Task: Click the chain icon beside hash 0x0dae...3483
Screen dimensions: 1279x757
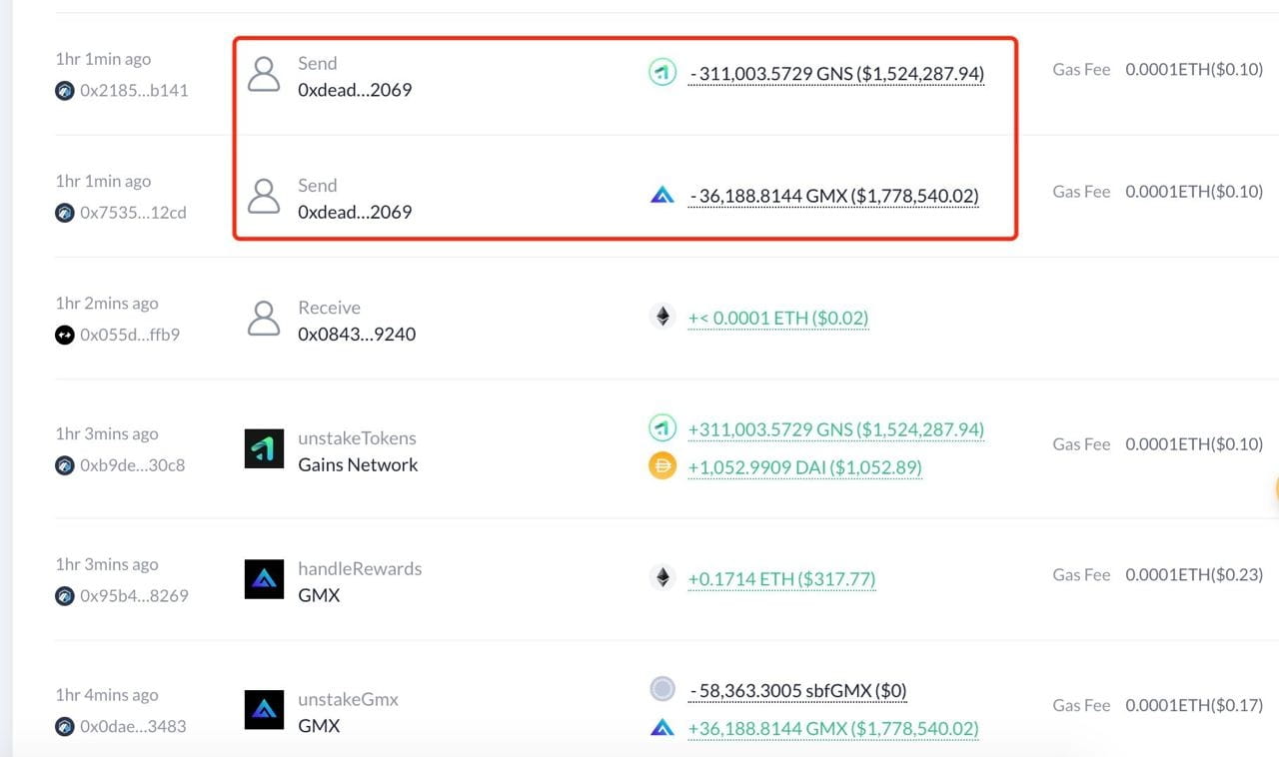Action: [x=65, y=726]
